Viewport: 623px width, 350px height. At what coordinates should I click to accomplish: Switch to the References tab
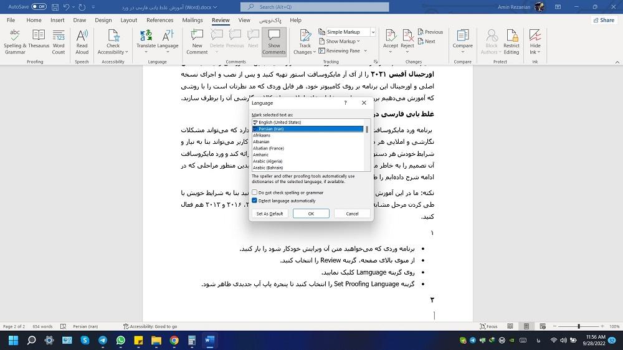pyautogui.click(x=159, y=20)
